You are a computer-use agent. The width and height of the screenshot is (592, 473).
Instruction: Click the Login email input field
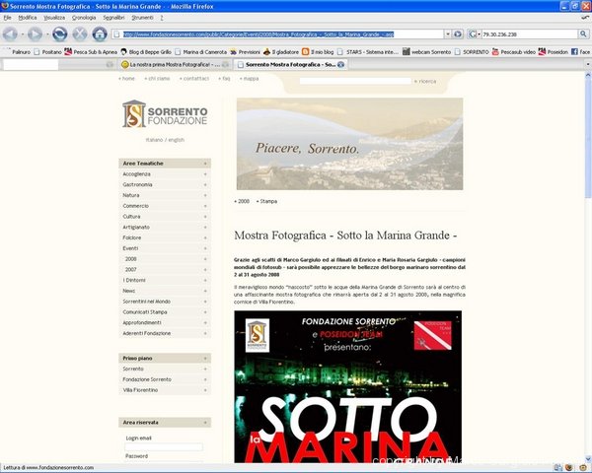164,447
